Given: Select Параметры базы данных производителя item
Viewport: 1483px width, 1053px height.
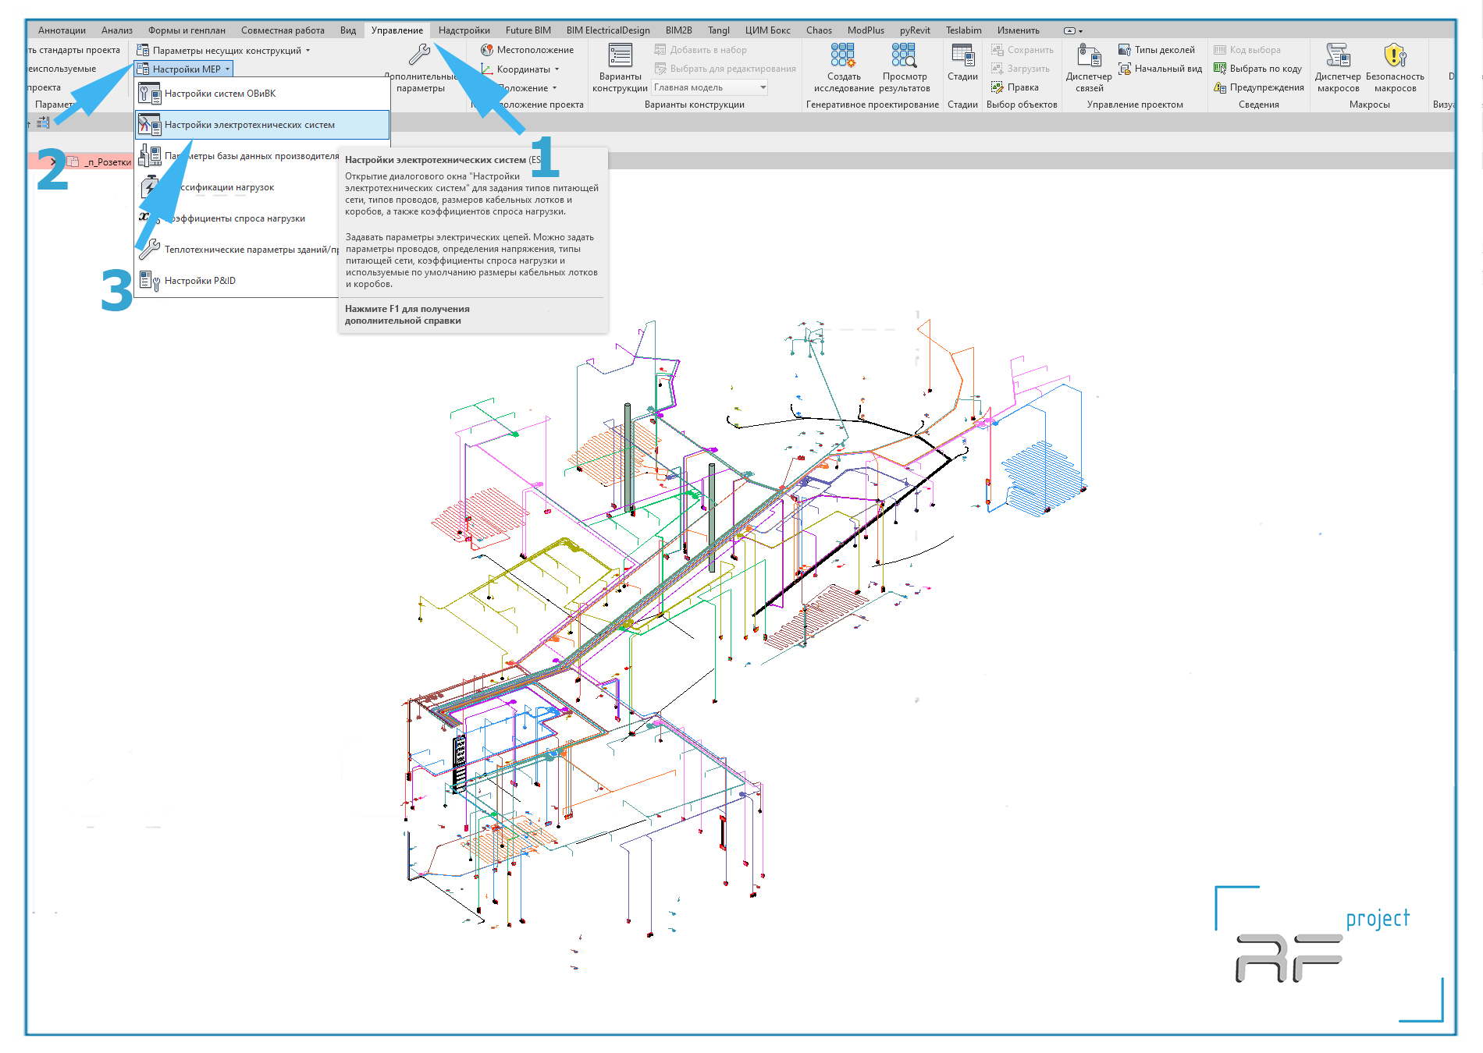Looking at the screenshot, I should pos(238,156).
